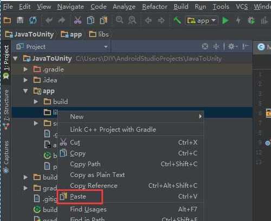Choose Copy Path in the context menu

(x=131, y=164)
